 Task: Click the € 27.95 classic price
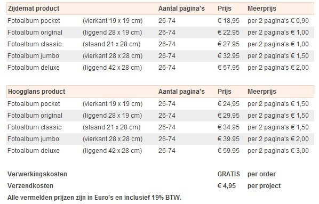tap(228, 44)
